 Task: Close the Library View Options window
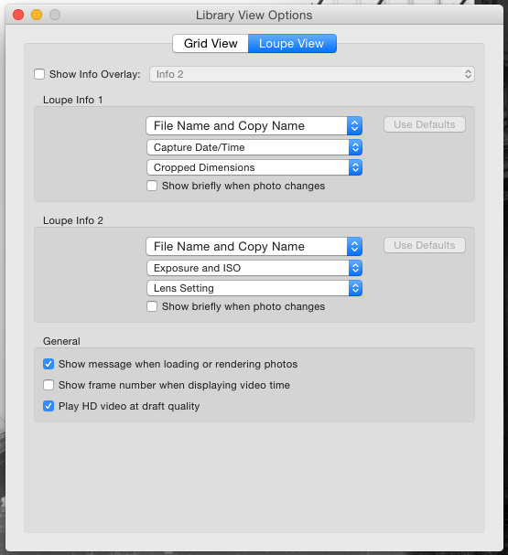click(x=18, y=15)
